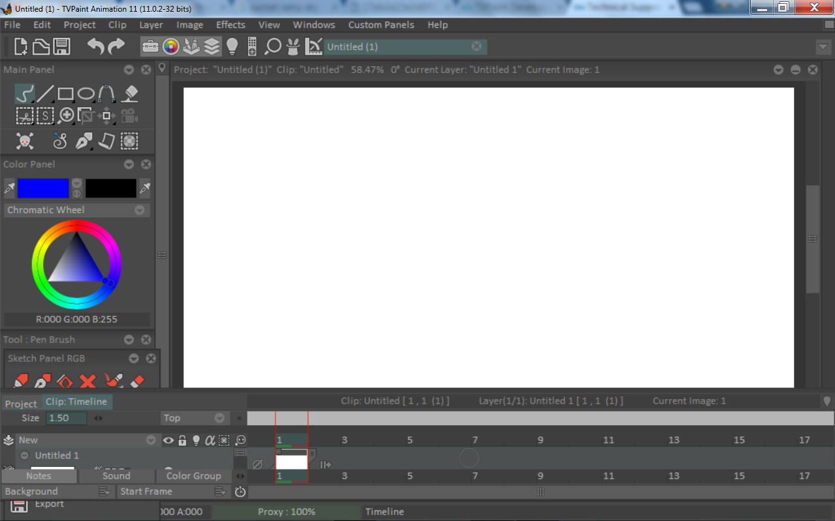Switch to the Clip: Timeline tab

77,402
